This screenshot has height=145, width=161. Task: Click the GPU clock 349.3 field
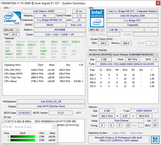[103, 43]
